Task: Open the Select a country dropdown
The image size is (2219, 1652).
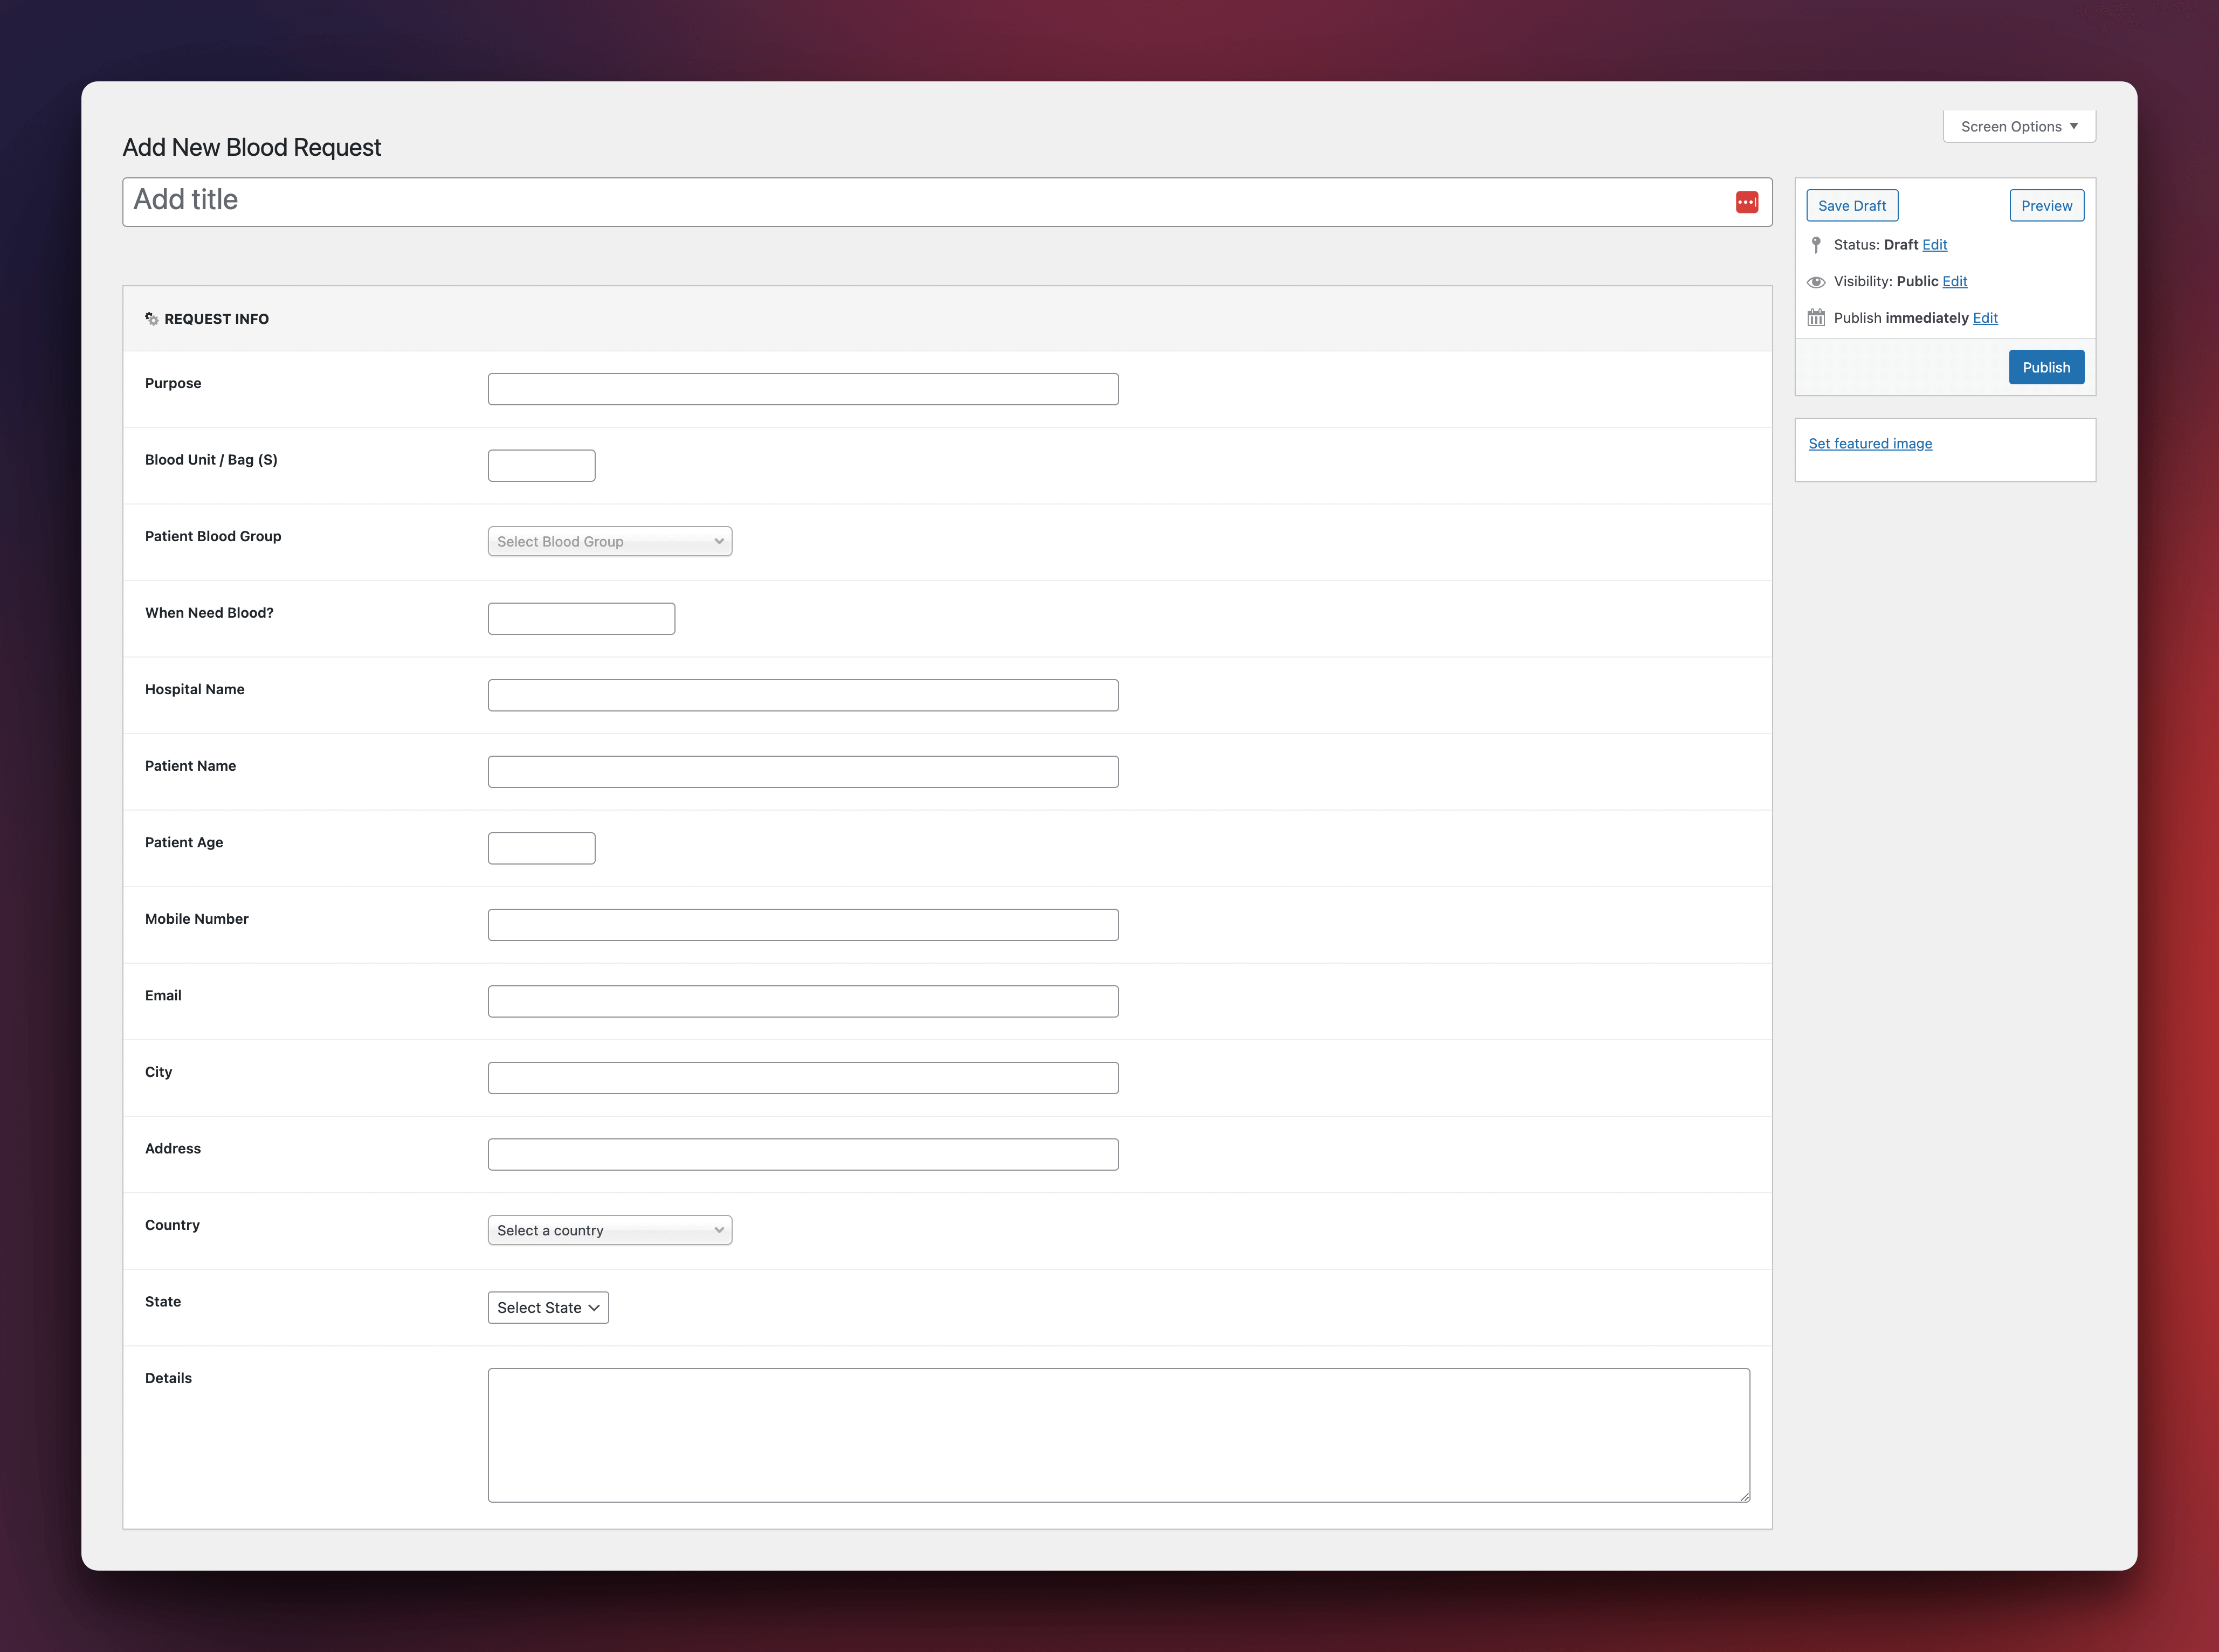Action: tap(610, 1230)
